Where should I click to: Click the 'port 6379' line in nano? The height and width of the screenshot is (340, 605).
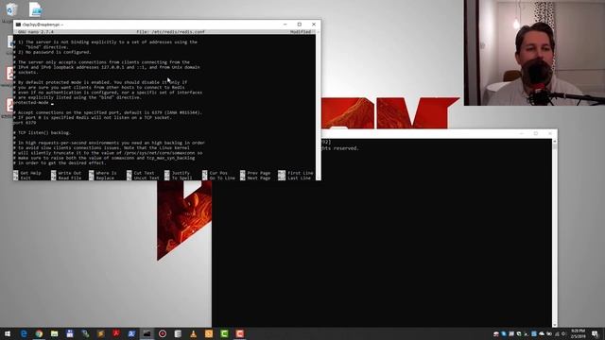[x=25, y=123]
